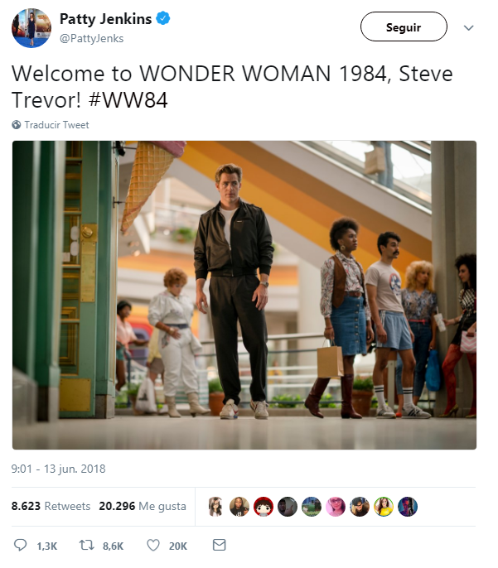498x568 pixels.
Task: Open the last liker avatar in row
Action: coord(408,507)
